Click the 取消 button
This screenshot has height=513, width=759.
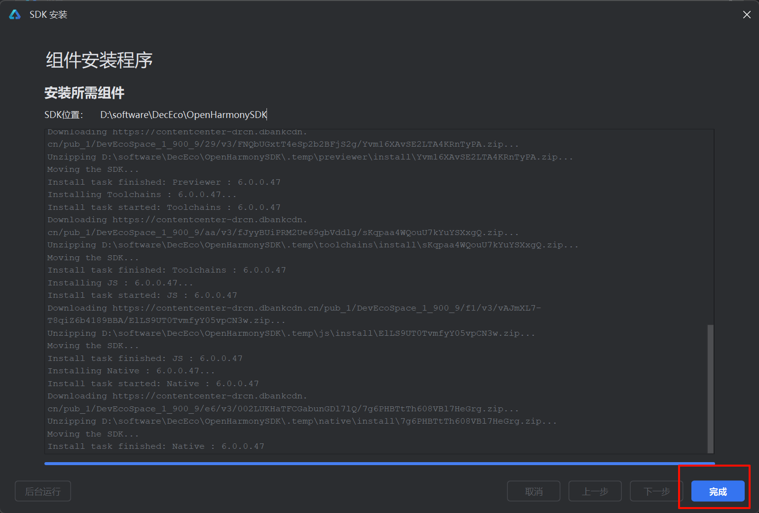(x=533, y=491)
